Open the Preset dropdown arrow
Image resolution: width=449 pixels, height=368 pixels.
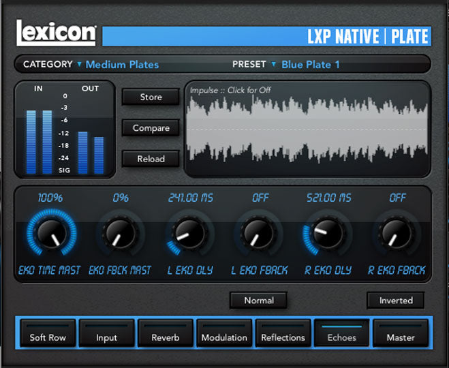coord(274,64)
